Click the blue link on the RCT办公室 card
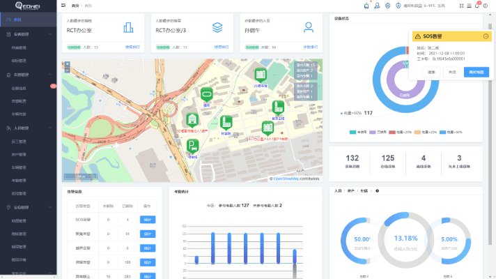 [132, 47]
